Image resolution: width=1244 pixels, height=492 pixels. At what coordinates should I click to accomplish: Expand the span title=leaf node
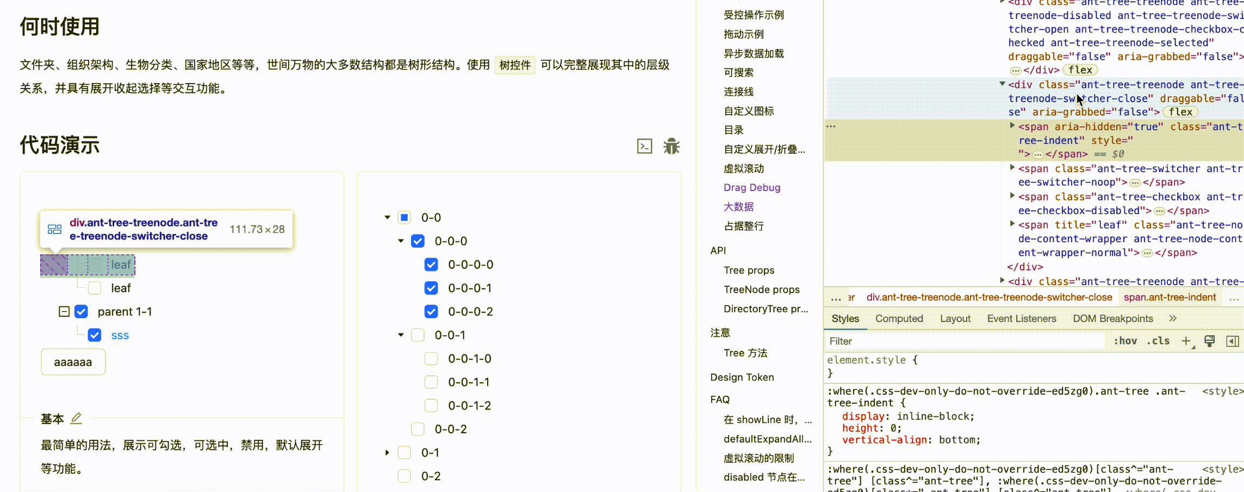(x=1012, y=223)
